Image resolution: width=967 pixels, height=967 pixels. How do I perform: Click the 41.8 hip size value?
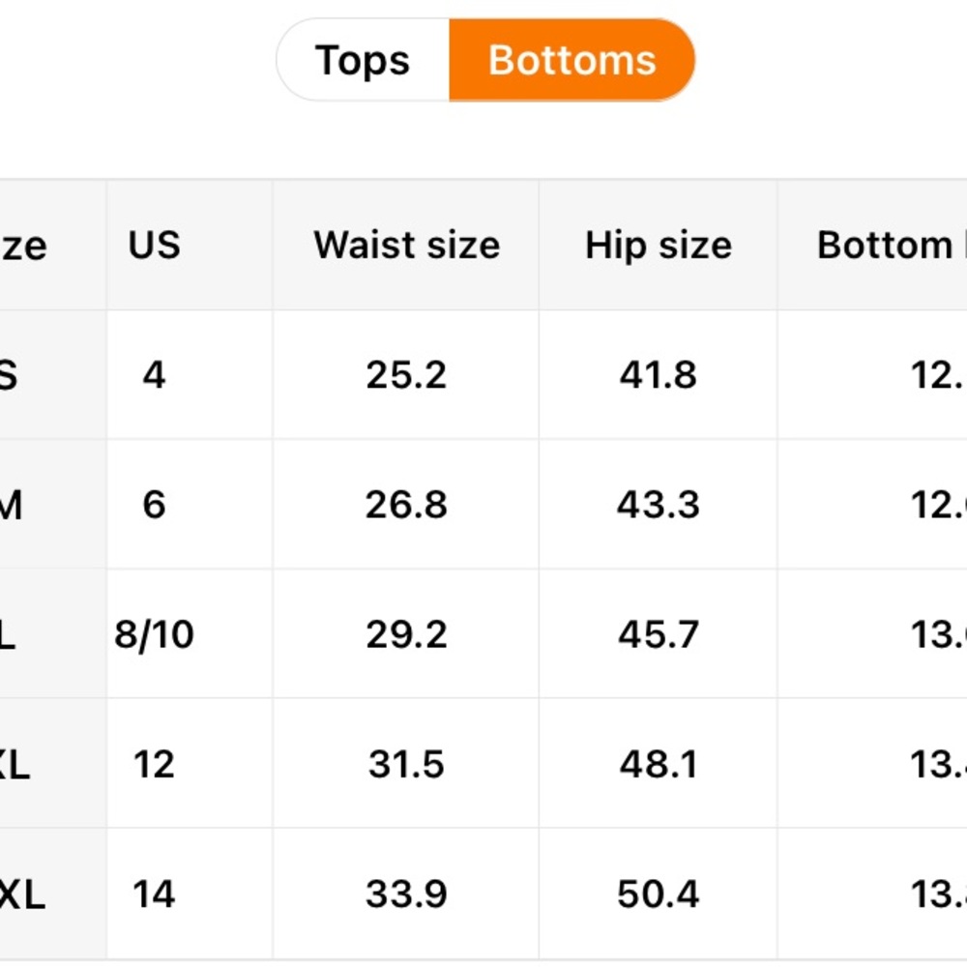point(658,374)
